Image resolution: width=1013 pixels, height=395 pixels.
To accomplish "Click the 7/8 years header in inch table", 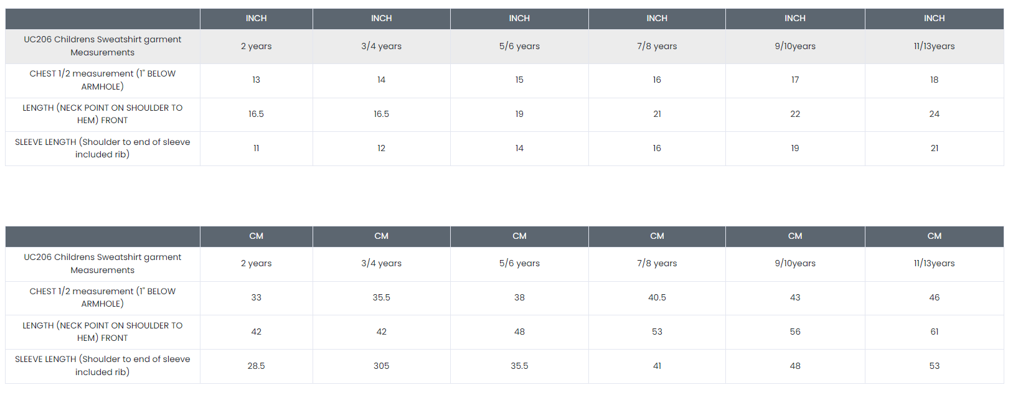I will pos(657,46).
